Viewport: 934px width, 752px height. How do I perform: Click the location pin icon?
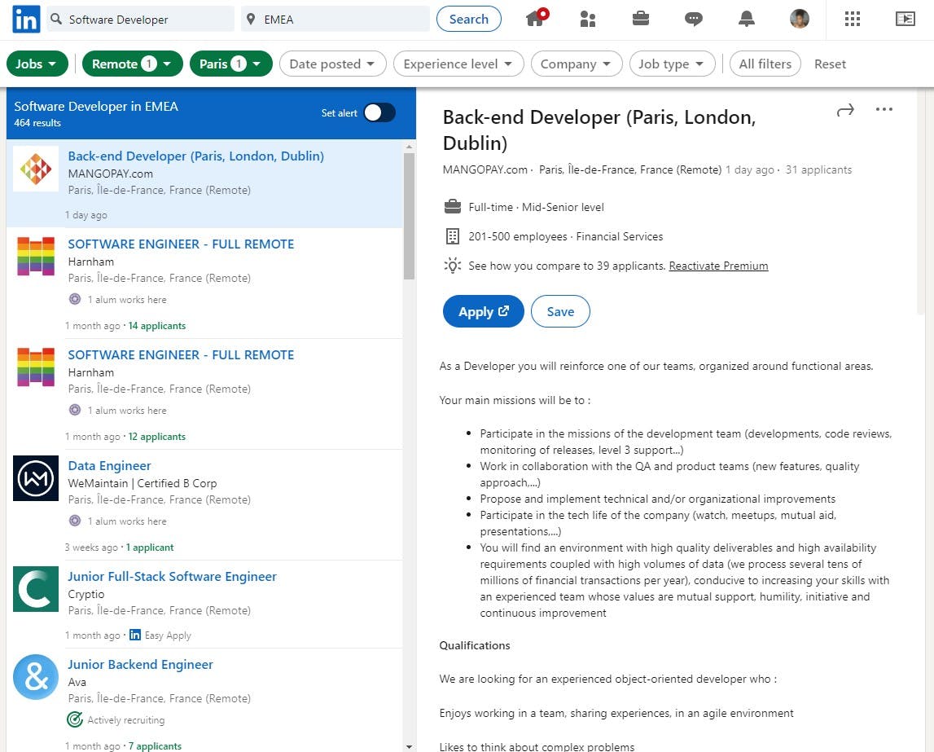coord(251,19)
